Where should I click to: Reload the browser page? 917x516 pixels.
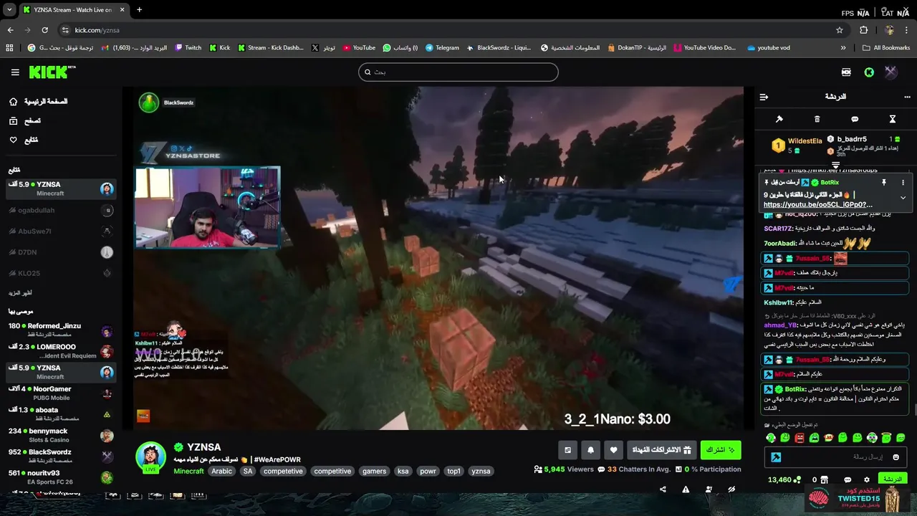click(x=44, y=30)
